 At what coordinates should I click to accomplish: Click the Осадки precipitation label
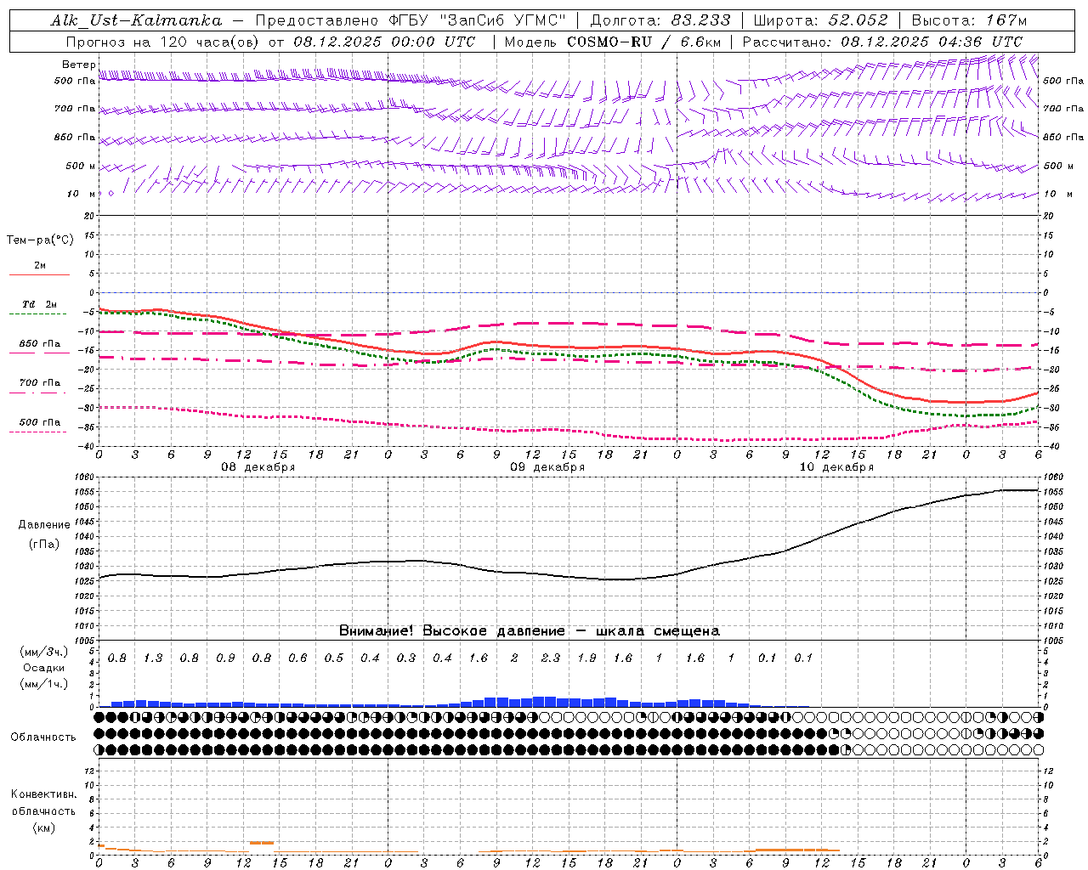coord(43,668)
